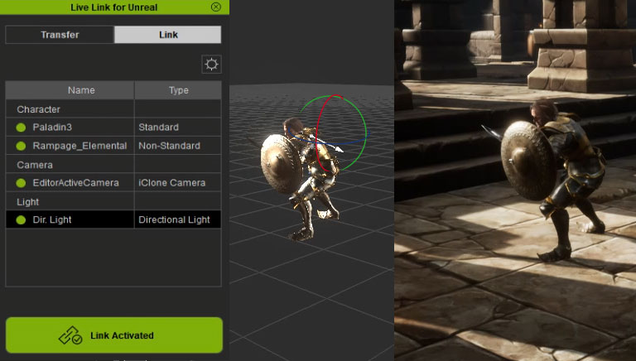This screenshot has height=361, width=636.
Task: Close the Live Link for Unreal panel
Action: pos(216,7)
